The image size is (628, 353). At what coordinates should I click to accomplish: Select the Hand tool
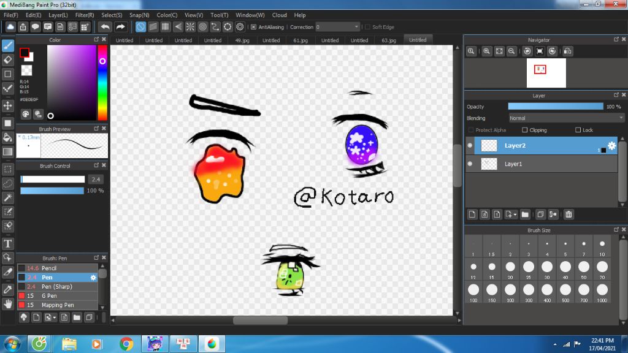click(8, 304)
